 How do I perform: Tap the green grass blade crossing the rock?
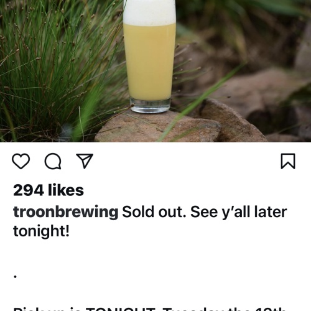point(199,104)
